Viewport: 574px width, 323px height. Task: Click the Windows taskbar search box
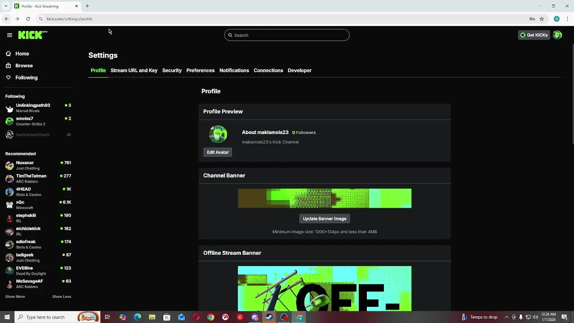tap(57, 317)
